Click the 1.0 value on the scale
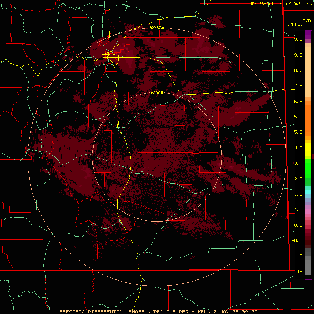This screenshot has height=314, width=314. (298, 210)
